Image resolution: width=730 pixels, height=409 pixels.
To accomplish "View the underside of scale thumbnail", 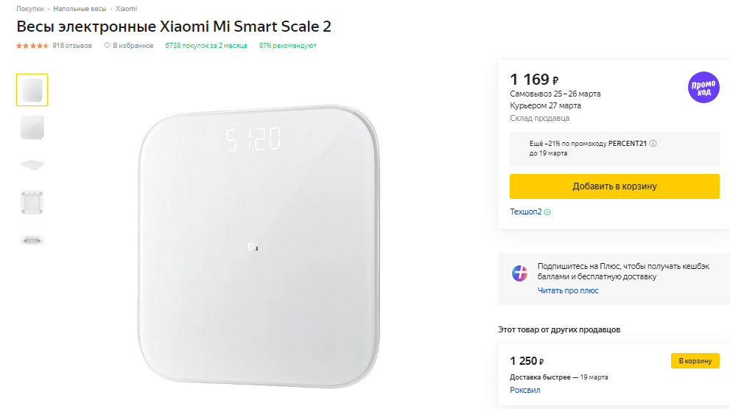I will coord(32,202).
